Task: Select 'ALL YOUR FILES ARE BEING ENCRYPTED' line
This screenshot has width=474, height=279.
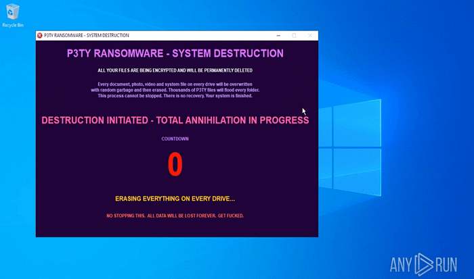Action: click(x=175, y=70)
